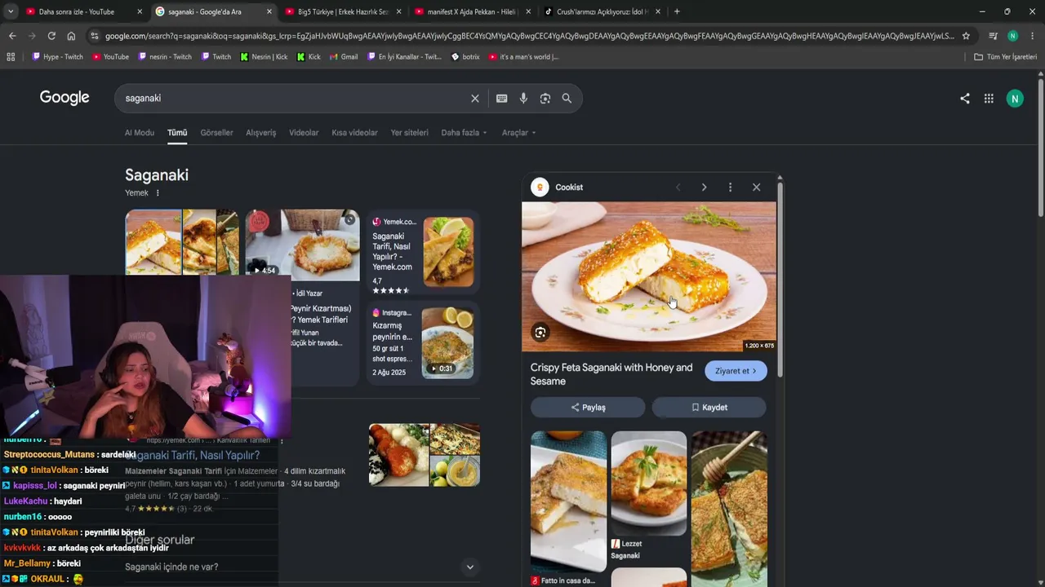Open the botrix bookmark

pos(465,57)
